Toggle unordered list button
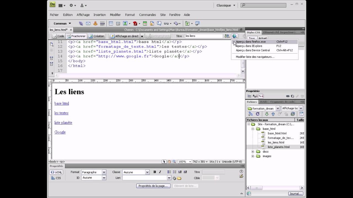This screenshot has height=198, width=353. [x=169, y=172]
